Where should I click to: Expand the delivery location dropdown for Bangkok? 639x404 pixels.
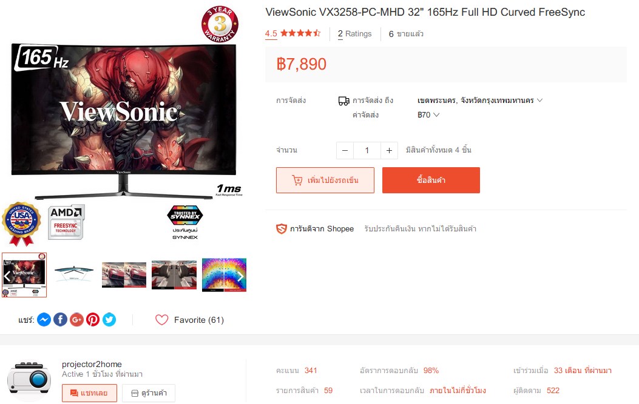tap(480, 101)
